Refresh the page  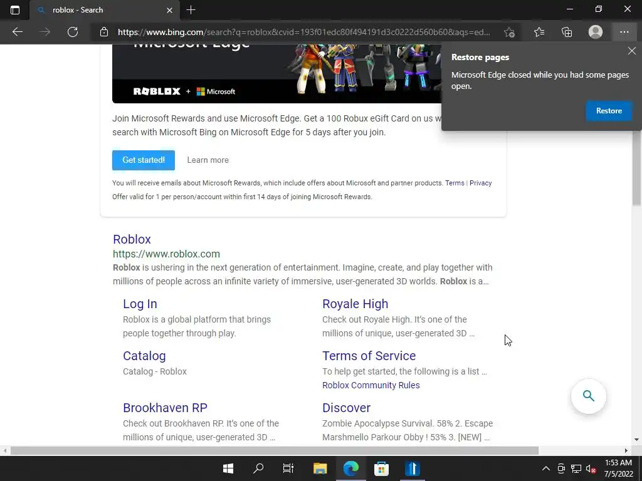(x=73, y=32)
